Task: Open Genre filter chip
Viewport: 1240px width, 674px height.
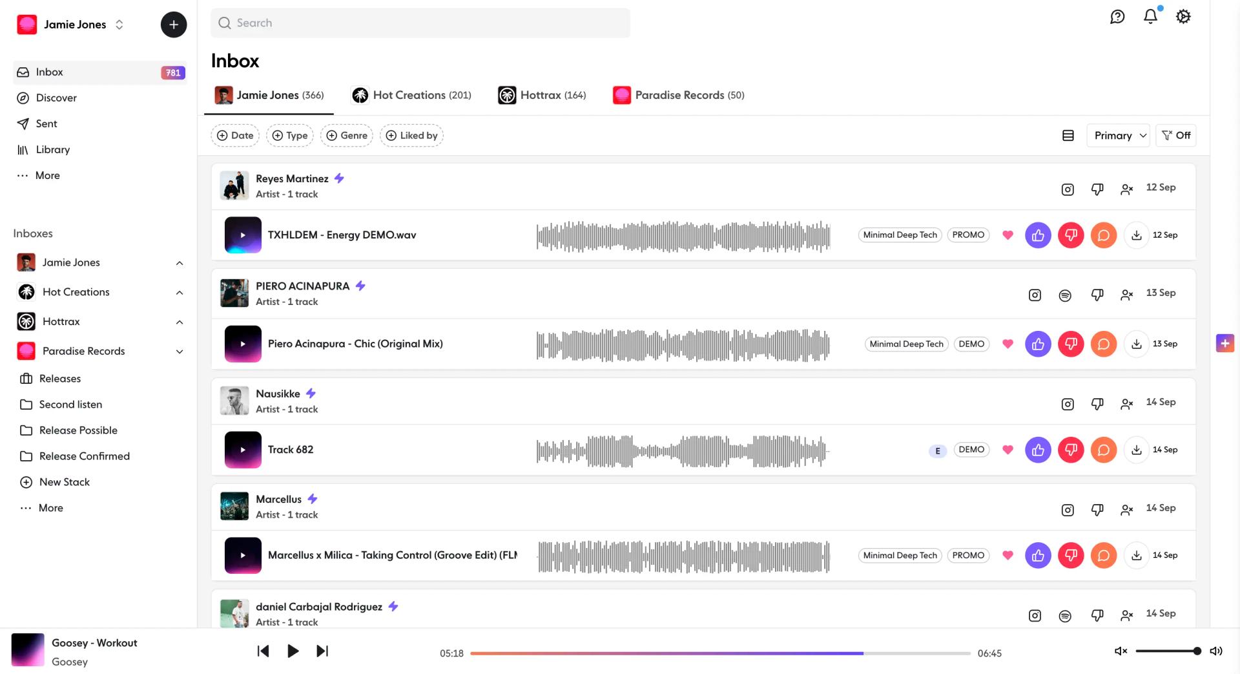Action: (x=347, y=136)
